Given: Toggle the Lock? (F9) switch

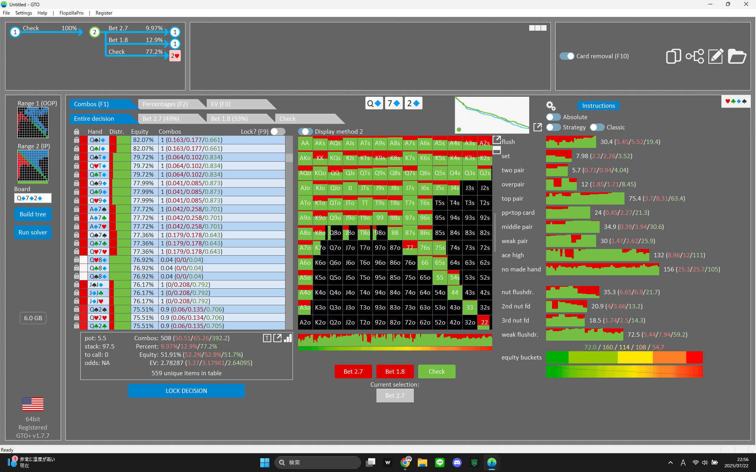Looking at the screenshot, I should point(278,132).
